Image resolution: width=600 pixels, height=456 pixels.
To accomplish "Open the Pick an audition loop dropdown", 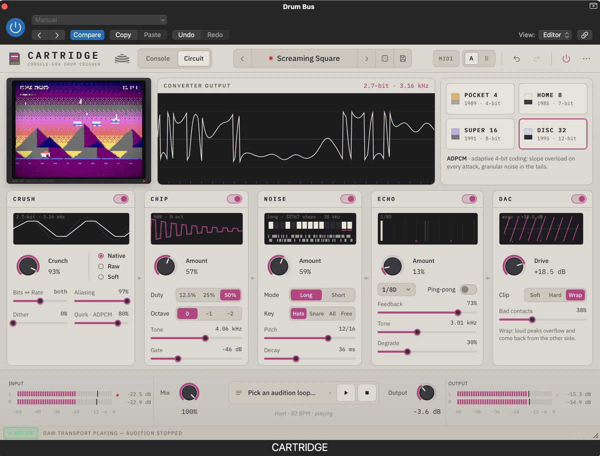I will (x=282, y=393).
